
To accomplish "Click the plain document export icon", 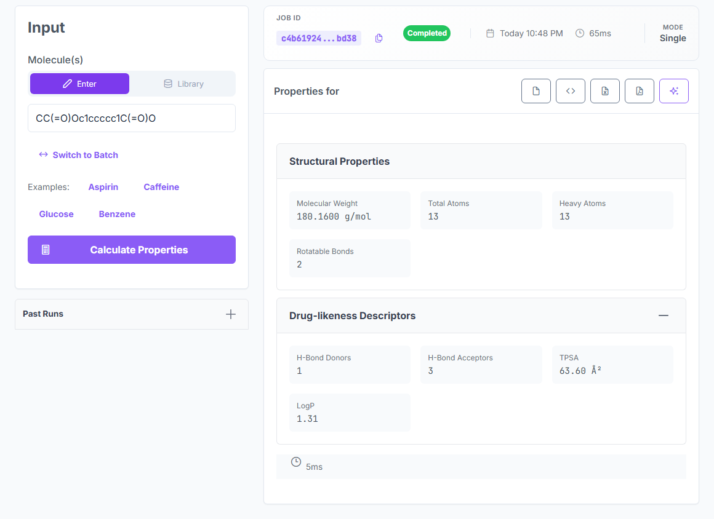I will tap(536, 91).
